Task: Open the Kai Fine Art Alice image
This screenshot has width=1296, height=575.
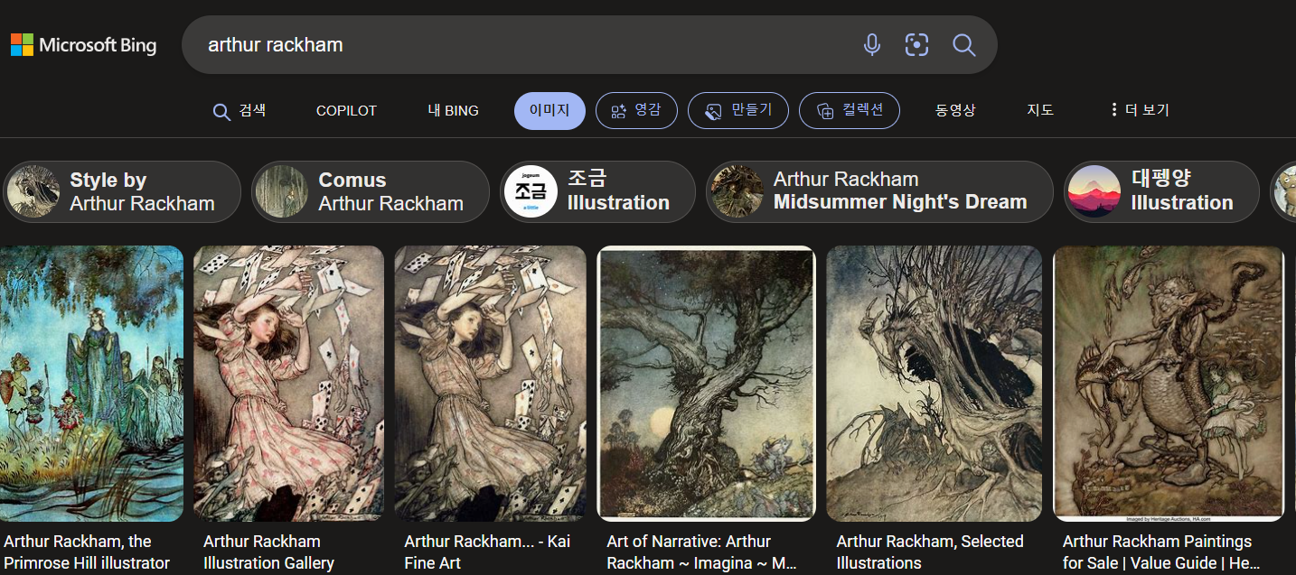Action: pos(491,384)
